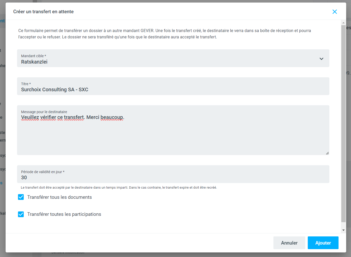Click the Ratskanzlei value in Mandant cible
The width and height of the screenshot is (351, 257).
tap(34, 62)
